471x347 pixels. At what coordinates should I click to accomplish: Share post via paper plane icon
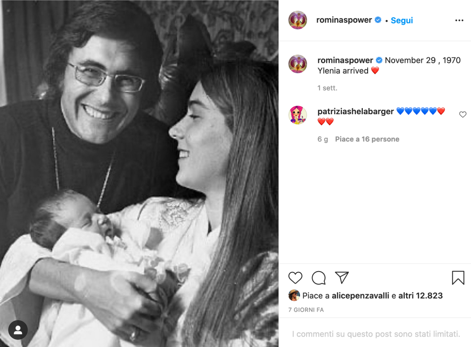[x=342, y=278]
